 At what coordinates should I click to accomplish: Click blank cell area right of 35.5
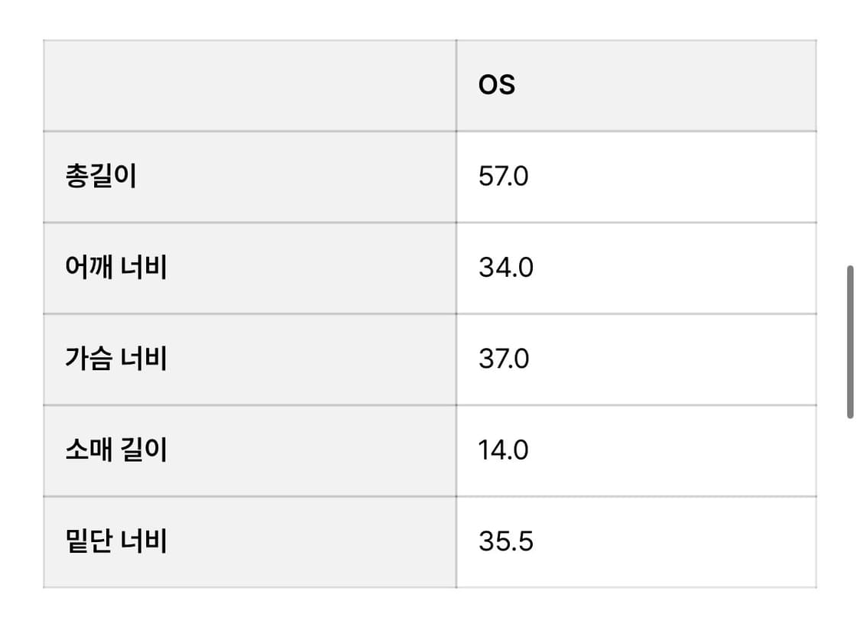click(x=673, y=541)
